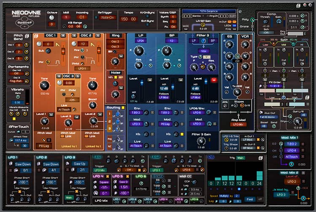Adjust the BP filter frequency knob
Image resolution: width=316 pixels, height=212 pixels.
(167, 51)
